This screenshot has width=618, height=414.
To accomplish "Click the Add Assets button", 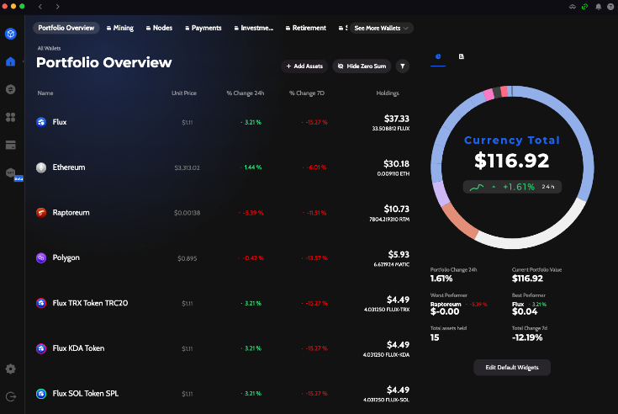I will click(x=304, y=66).
